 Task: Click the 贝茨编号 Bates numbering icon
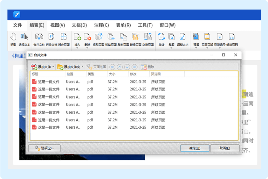(219, 38)
